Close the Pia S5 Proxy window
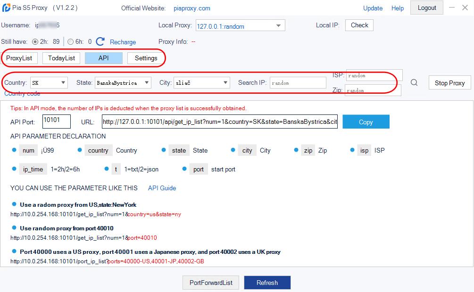Viewport: 474px width, 292px height. (465, 8)
